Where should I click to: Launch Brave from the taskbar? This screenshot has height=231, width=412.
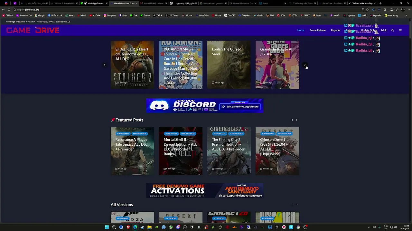(128, 227)
